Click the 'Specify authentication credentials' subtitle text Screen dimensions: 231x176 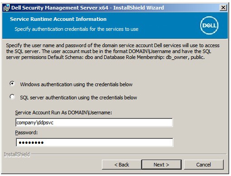77,29
